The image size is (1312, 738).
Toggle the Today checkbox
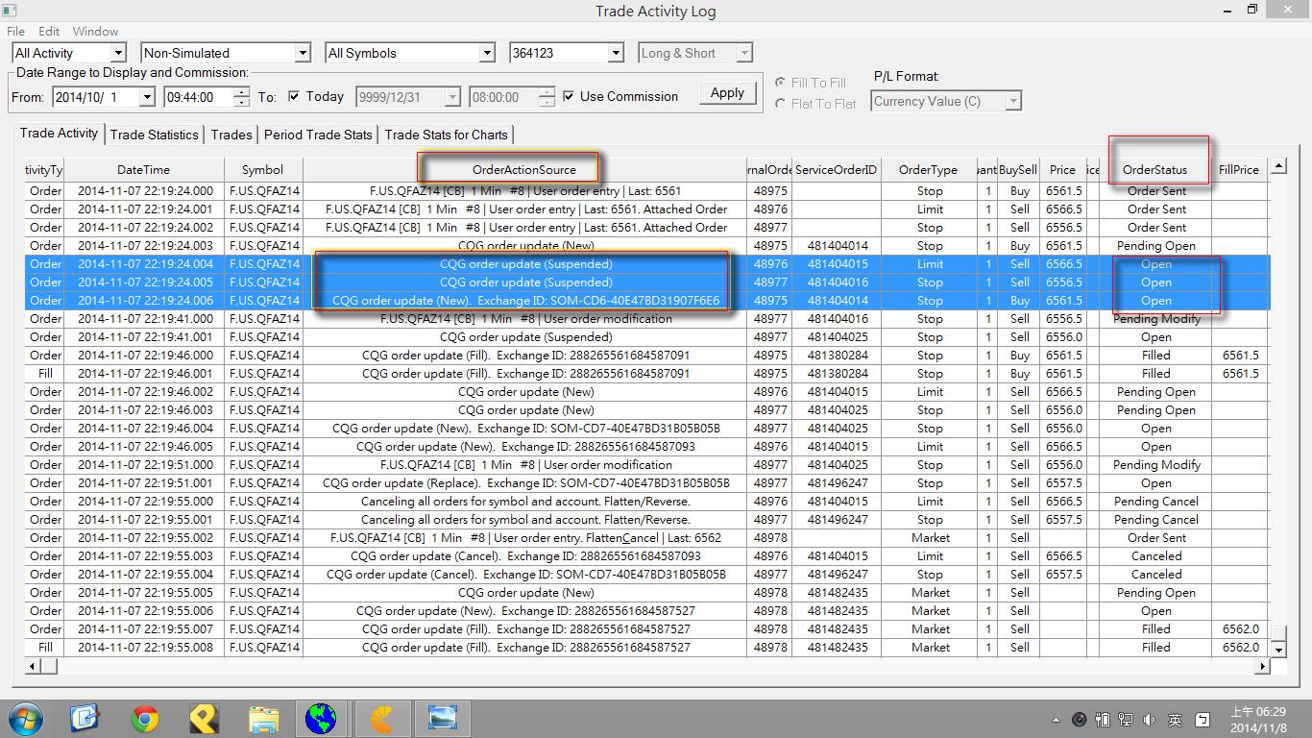tap(294, 96)
